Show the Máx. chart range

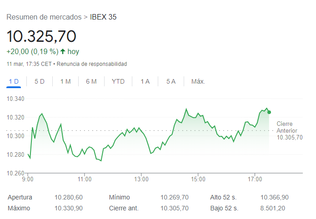point(198,81)
